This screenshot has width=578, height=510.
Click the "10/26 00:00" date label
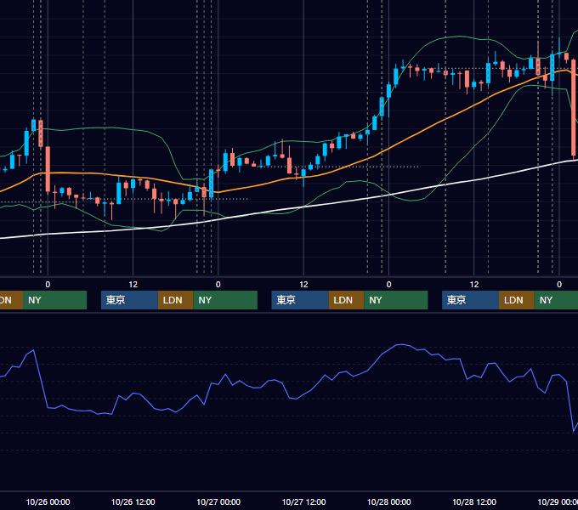(x=48, y=501)
